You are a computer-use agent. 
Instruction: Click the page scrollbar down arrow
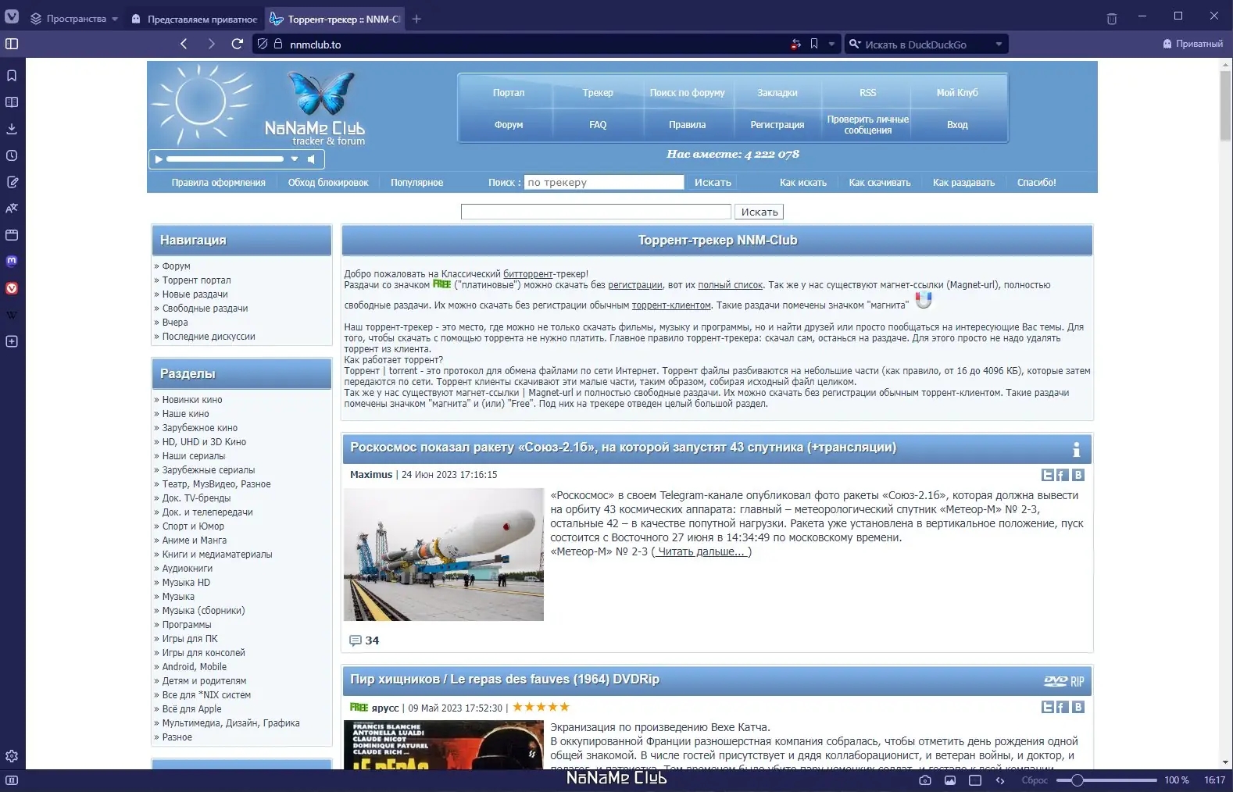[x=1225, y=763]
